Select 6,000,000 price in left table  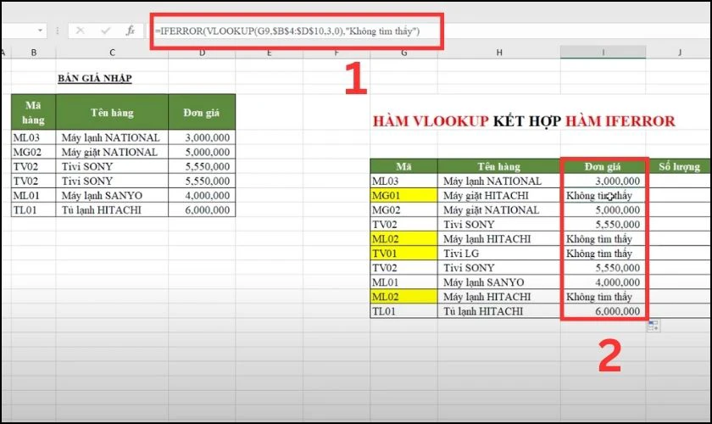(202, 210)
